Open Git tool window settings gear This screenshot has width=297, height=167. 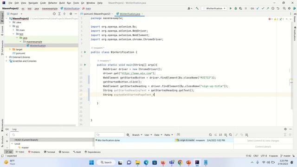pos(285,129)
